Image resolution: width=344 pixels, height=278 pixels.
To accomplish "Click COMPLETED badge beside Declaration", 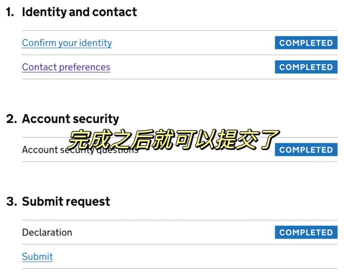I will 306,232.
